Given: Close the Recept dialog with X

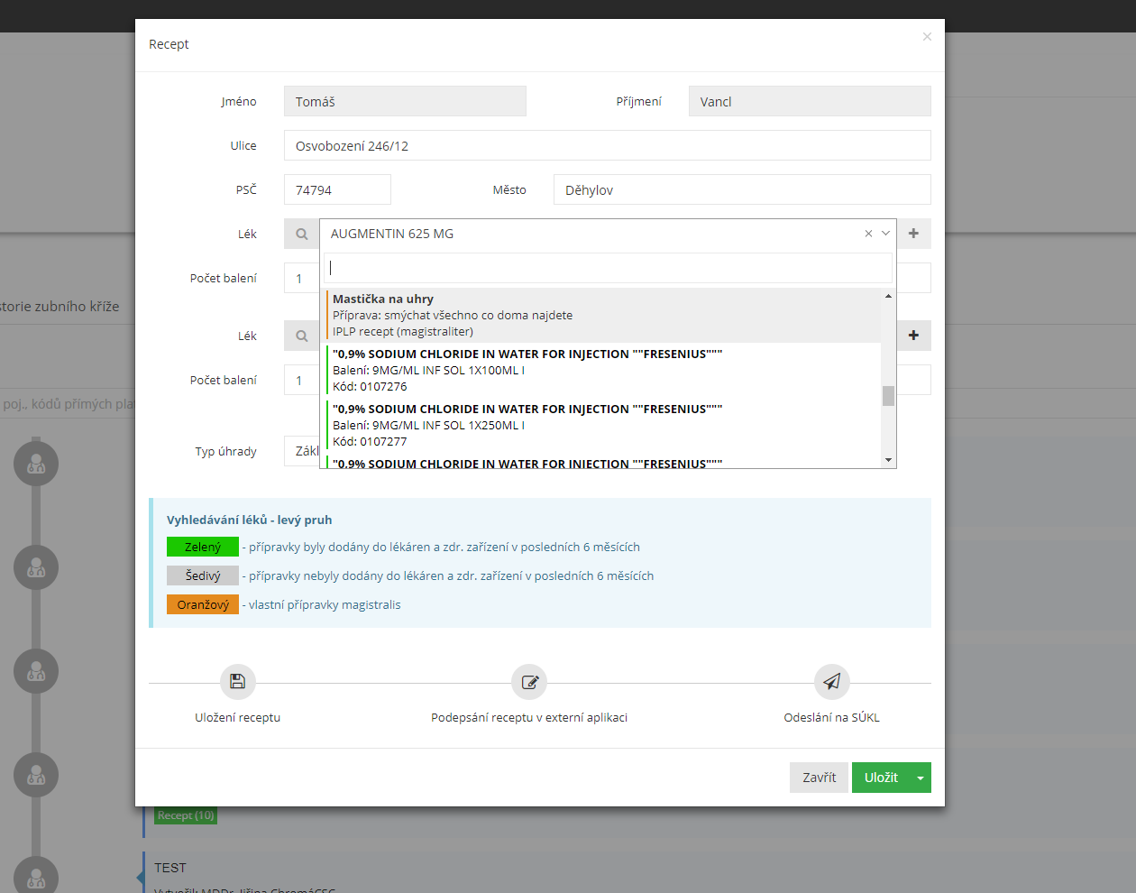Looking at the screenshot, I should point(927,37).
